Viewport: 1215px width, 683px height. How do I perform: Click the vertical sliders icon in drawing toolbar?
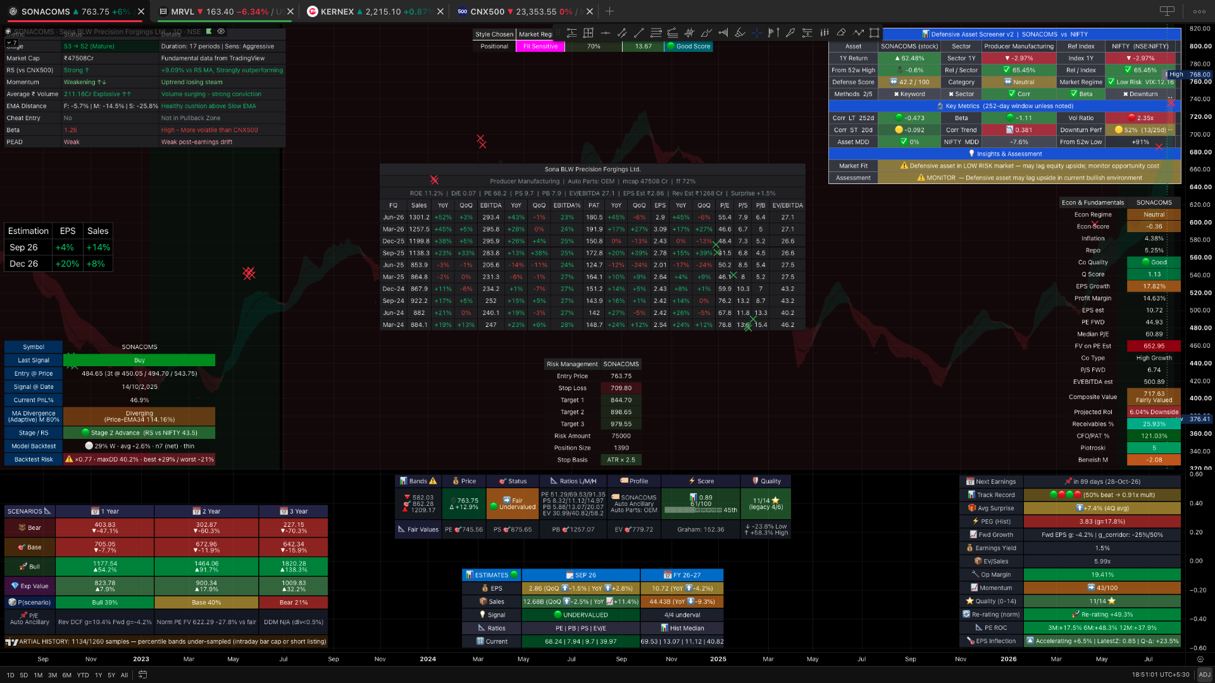(x=825, y=33)
